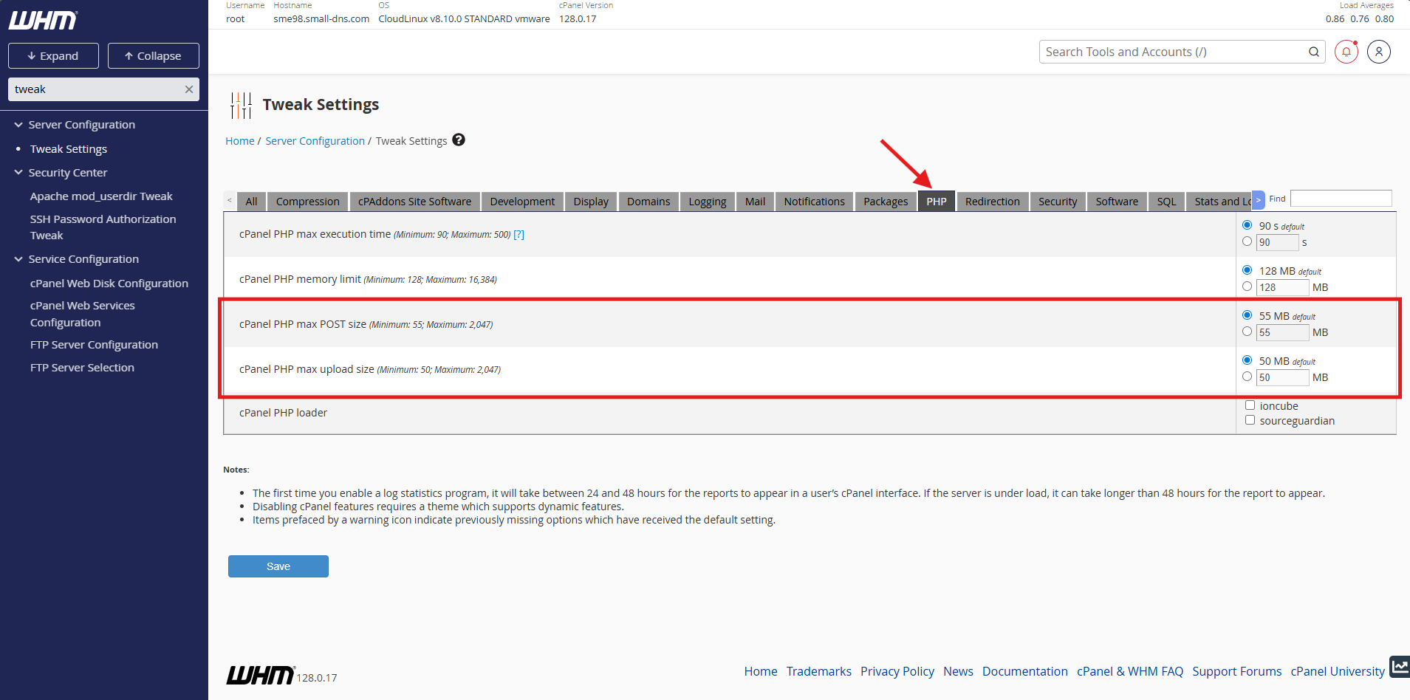Select 55 MB default POST radio
This screenshot has height=700, width=1410.
click(1248, 315)
